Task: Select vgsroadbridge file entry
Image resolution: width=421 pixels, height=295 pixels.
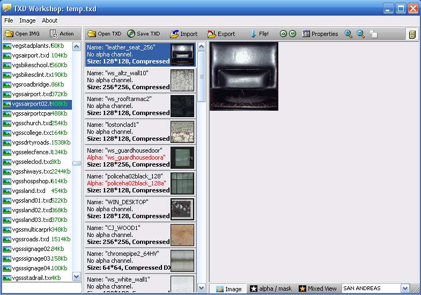Action: pyautogui.click(x=37, y=84)
